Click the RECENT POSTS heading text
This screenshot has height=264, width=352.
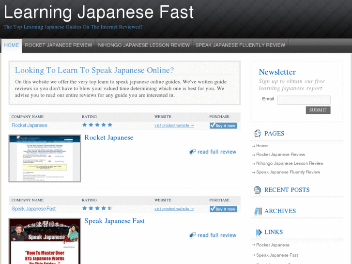tap(287, 190)
